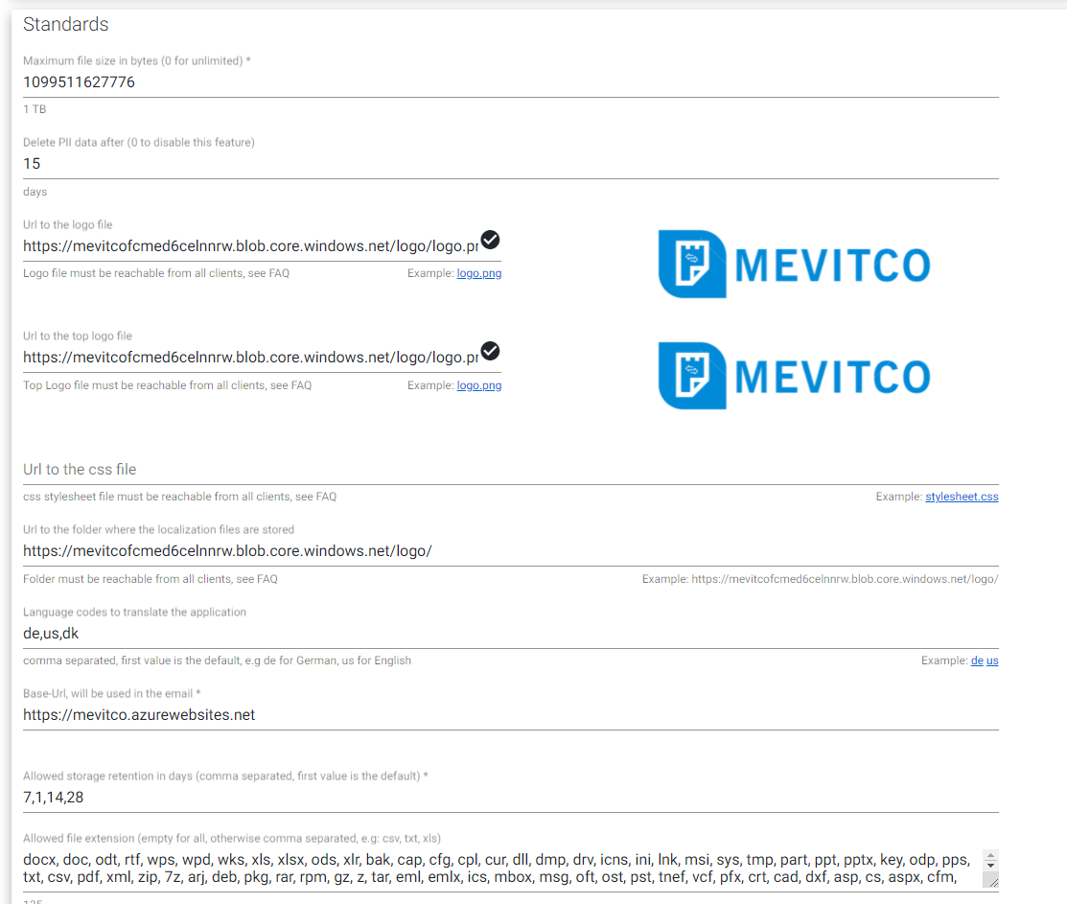Click the text area resize handle of extensions box

993,882
